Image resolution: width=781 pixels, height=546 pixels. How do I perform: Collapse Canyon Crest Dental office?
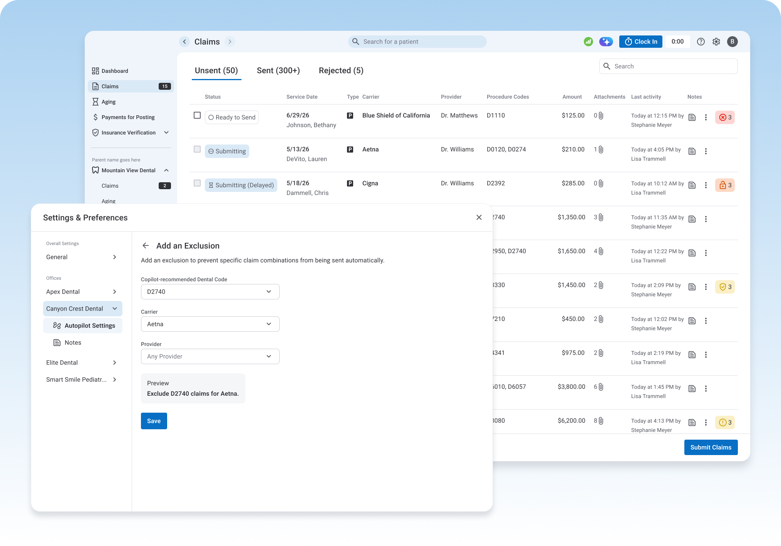tap(83, 309)
